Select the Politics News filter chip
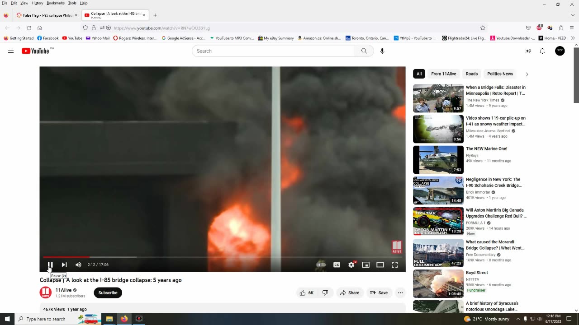Viewport: 579px width, 325px height. pos(500,74)
